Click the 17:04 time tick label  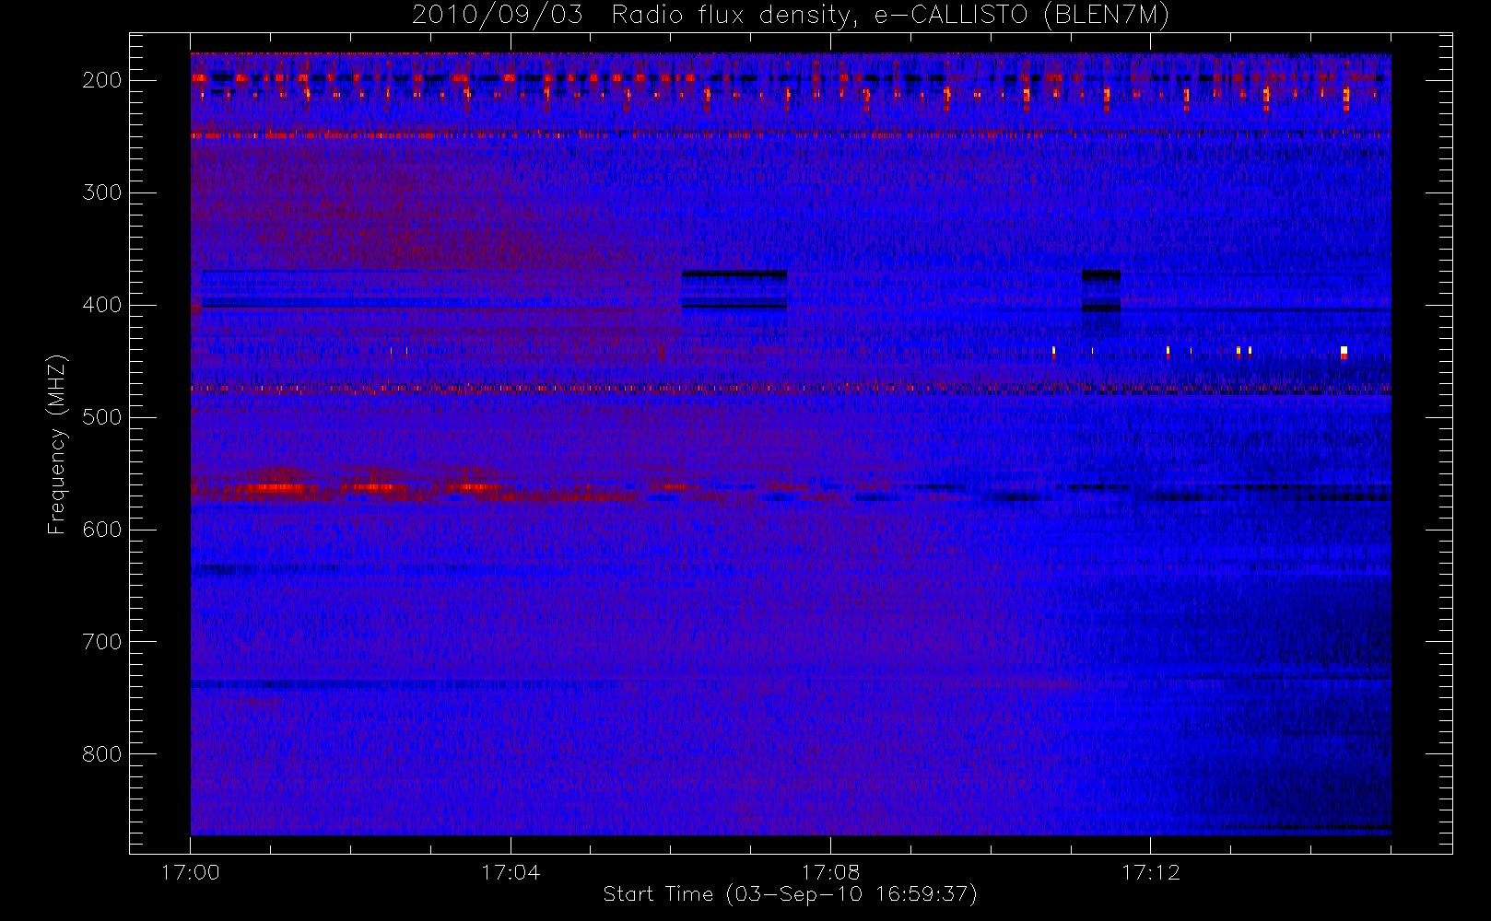[511, 872]
